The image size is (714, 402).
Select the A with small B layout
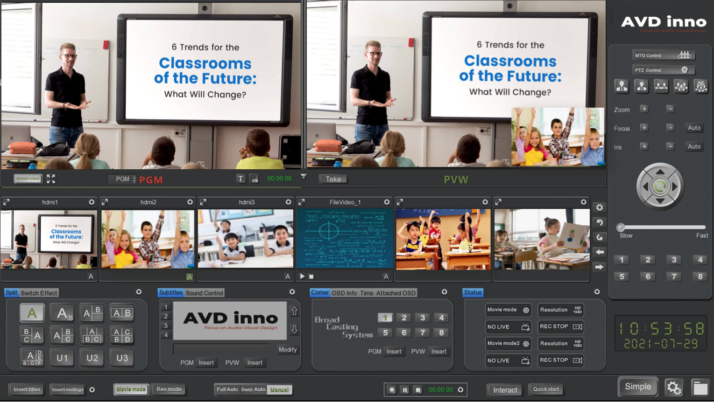click(62, 313)
